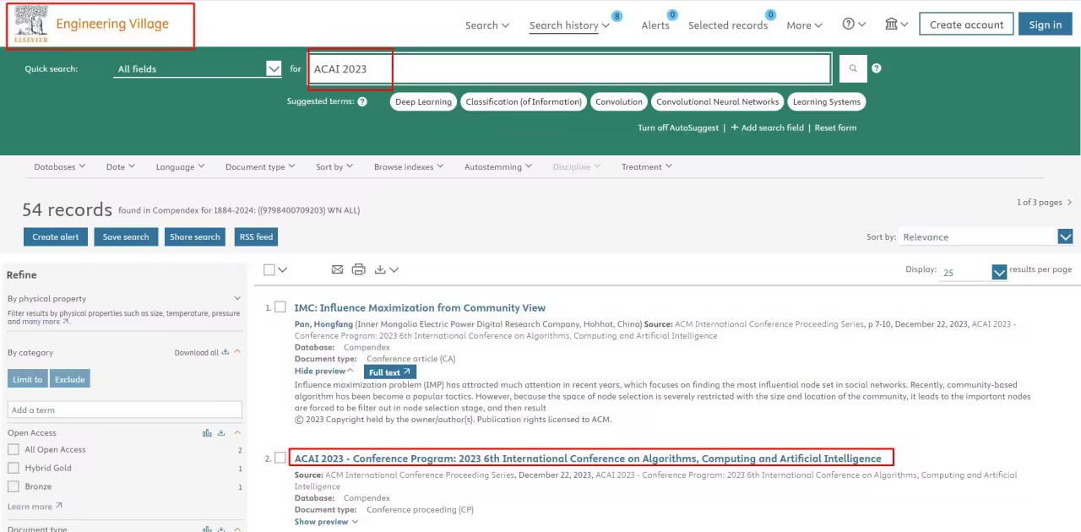Open the institution building icon menu
Viewport: 1081px width, 532px height.
[895, 24]
